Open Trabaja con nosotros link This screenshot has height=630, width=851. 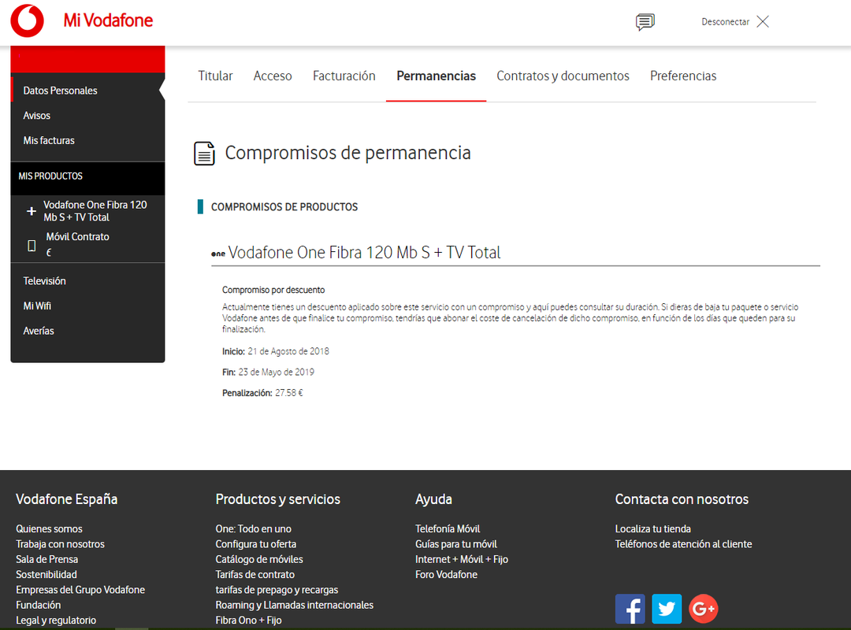click(x=60, y=543)
